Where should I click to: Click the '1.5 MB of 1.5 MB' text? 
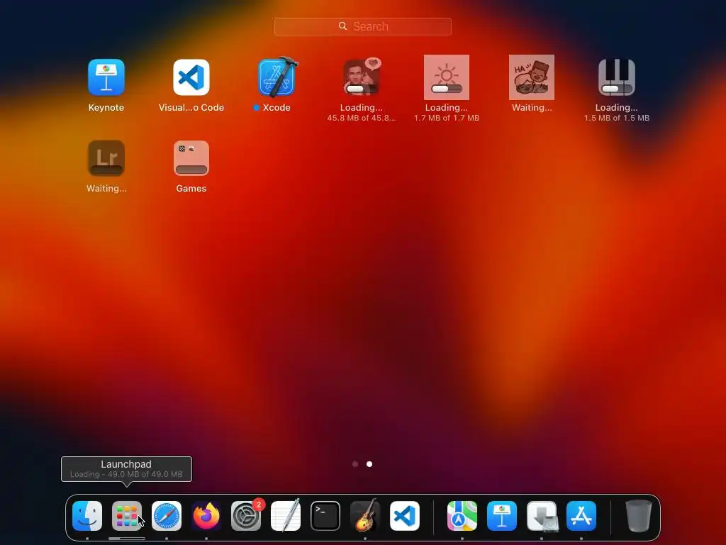coord(616,118)
